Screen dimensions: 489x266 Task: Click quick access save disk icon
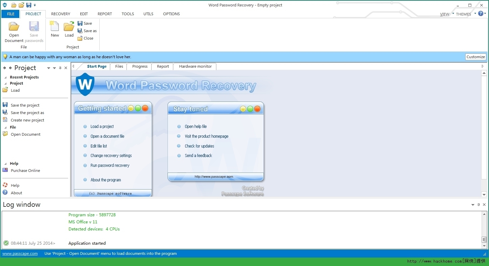tap(29, 5)
